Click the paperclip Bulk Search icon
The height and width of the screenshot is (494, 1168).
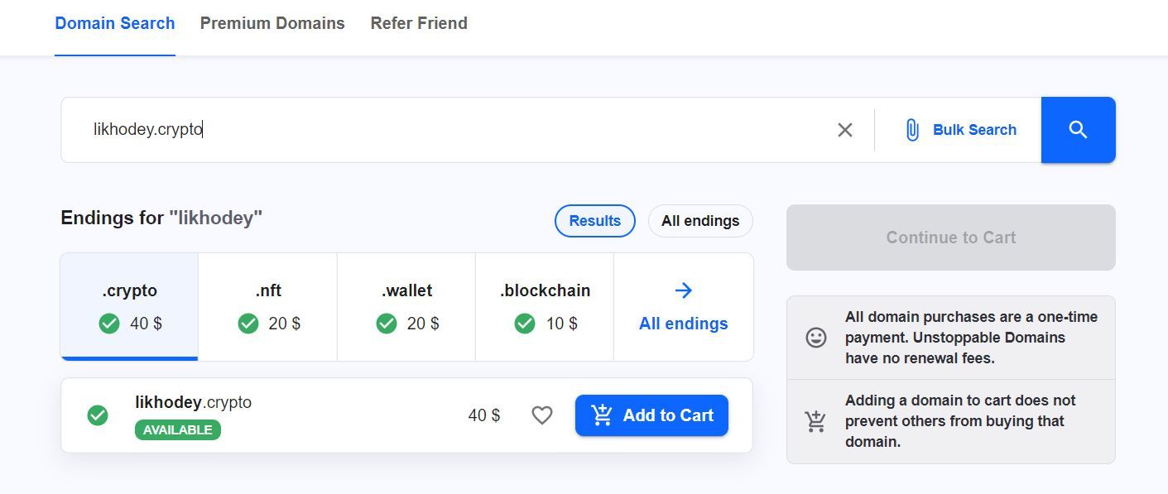tap(911, 130)
